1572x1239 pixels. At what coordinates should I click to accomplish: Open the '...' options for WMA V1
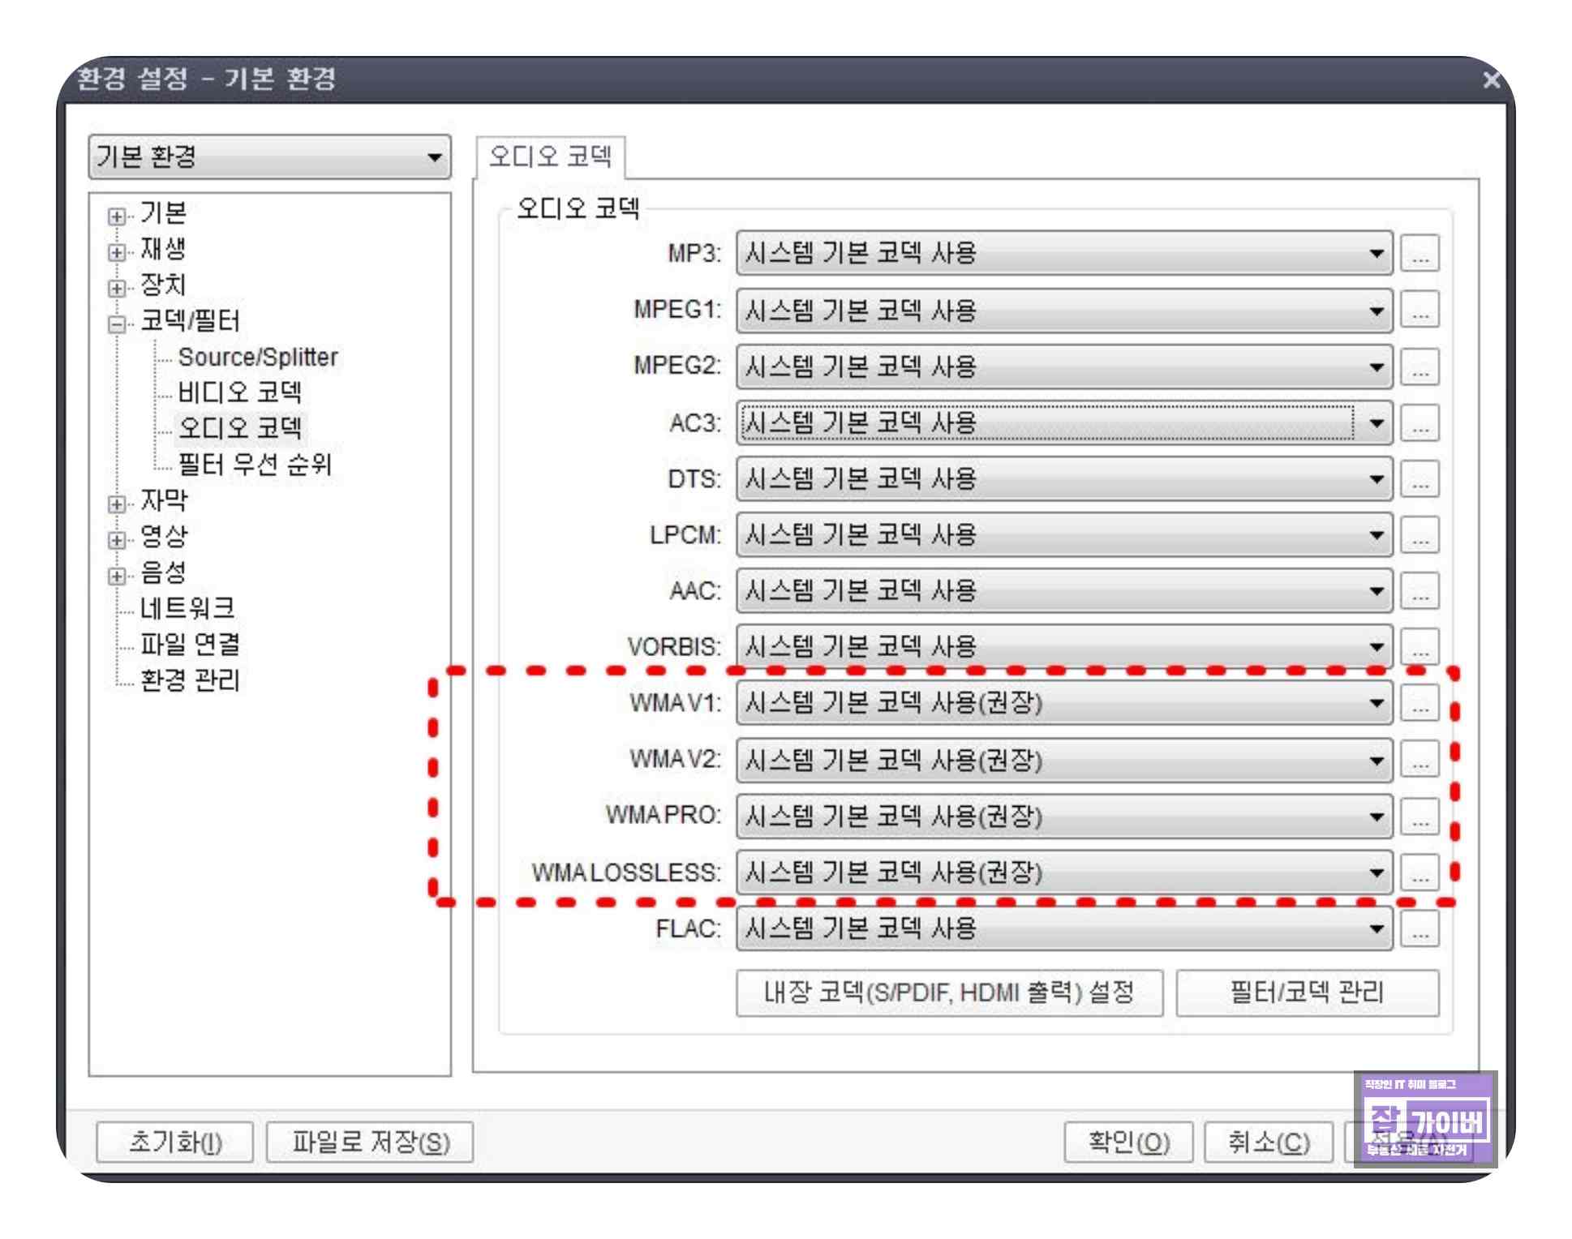[1420, 703]
